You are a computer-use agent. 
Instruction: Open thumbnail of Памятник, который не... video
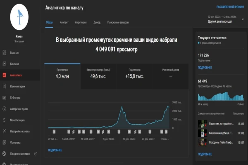click(x=203, y=124)
